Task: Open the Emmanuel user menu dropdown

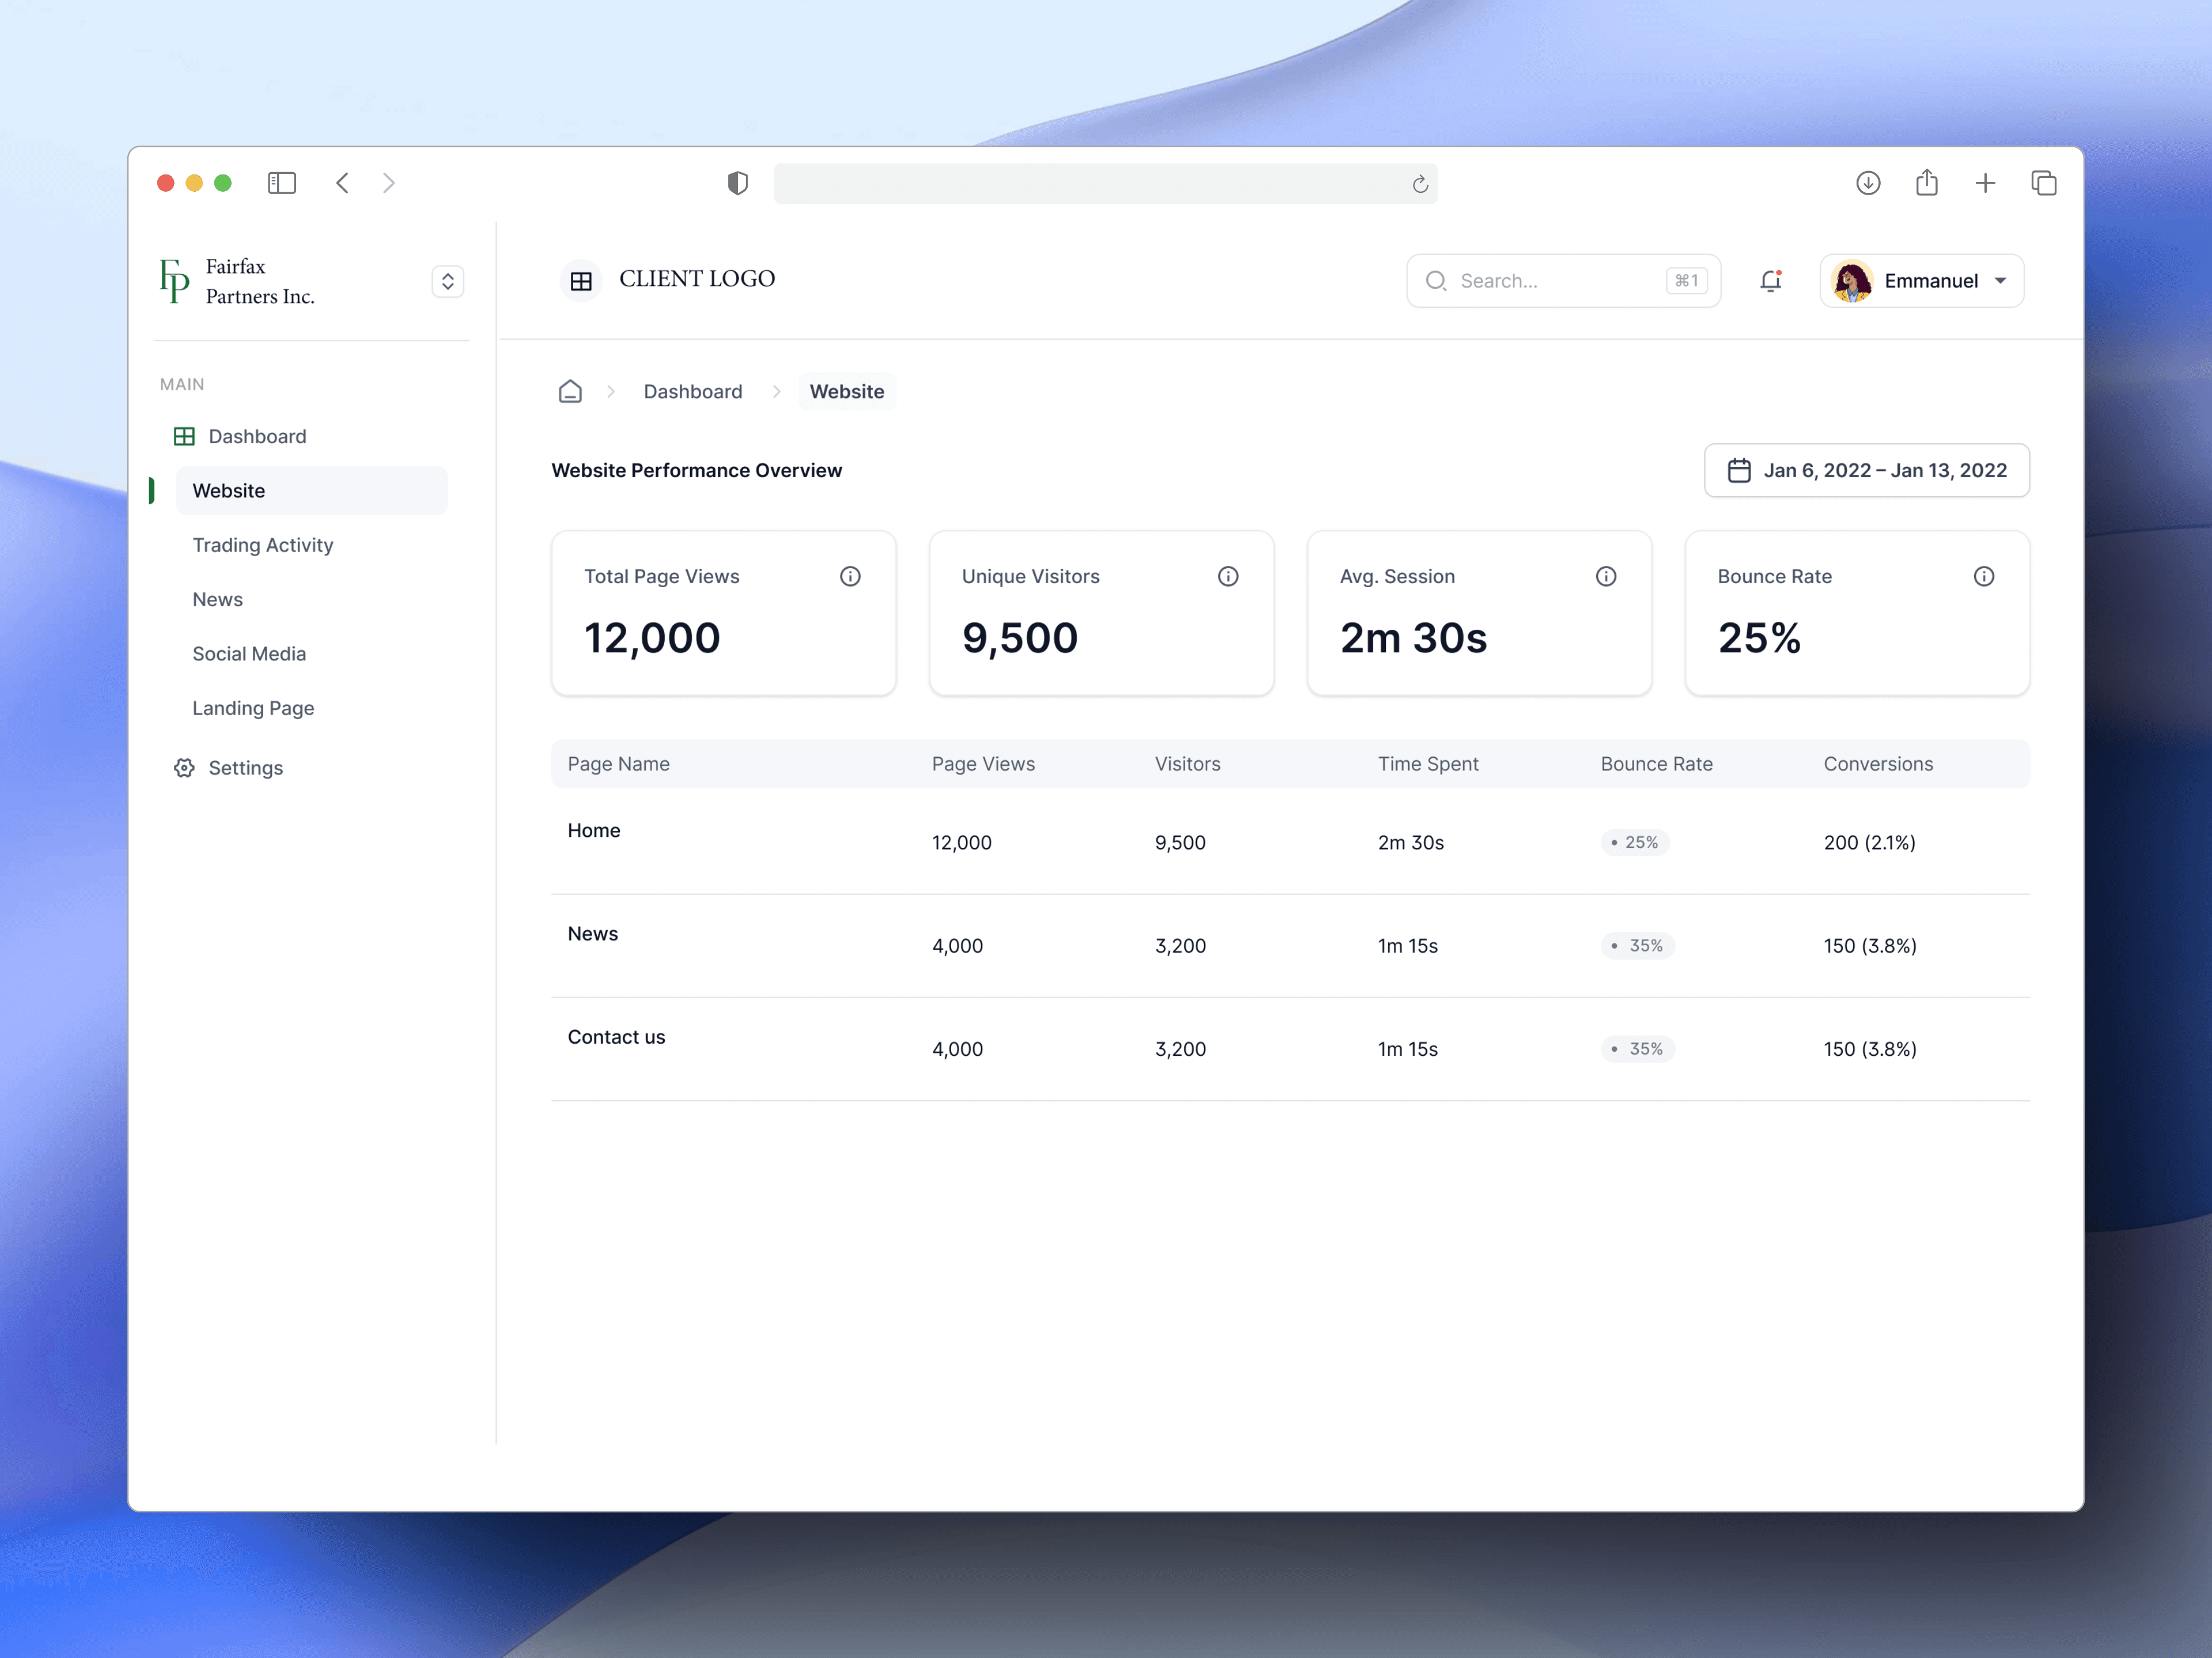Action: [1922, 281]
